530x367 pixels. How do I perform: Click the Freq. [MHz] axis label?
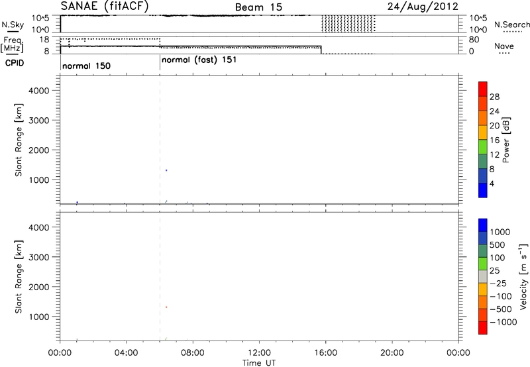point(12,45)
